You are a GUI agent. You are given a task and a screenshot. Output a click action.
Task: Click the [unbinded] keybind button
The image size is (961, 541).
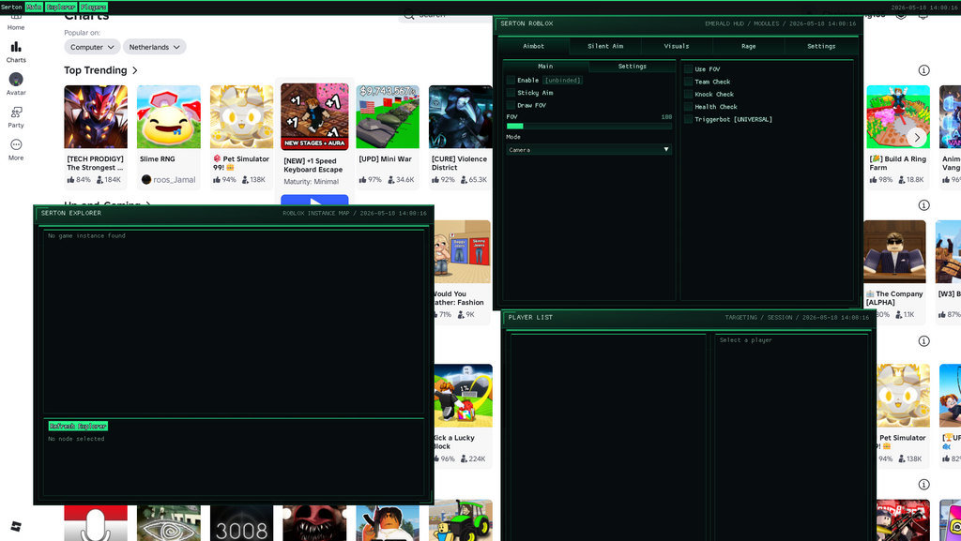pos(563,81)
